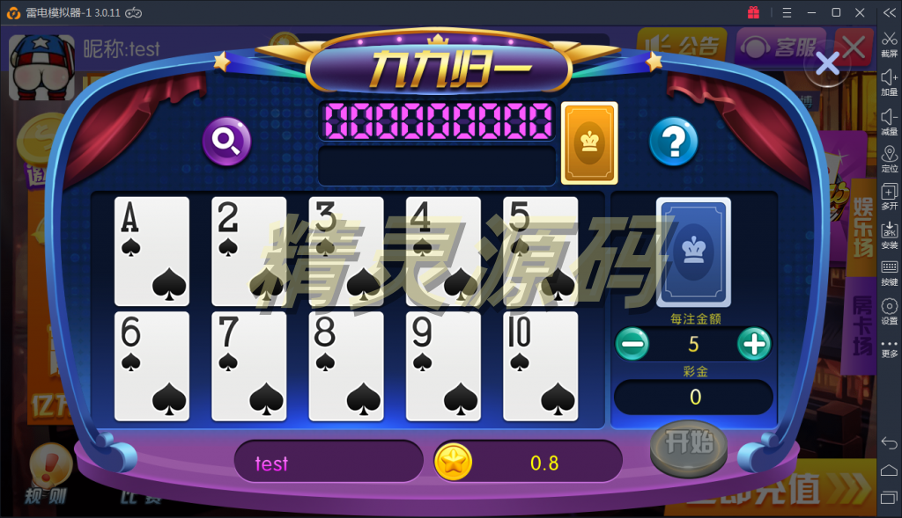
Task: Select the Ace of spades card
Action: [152, 251]
